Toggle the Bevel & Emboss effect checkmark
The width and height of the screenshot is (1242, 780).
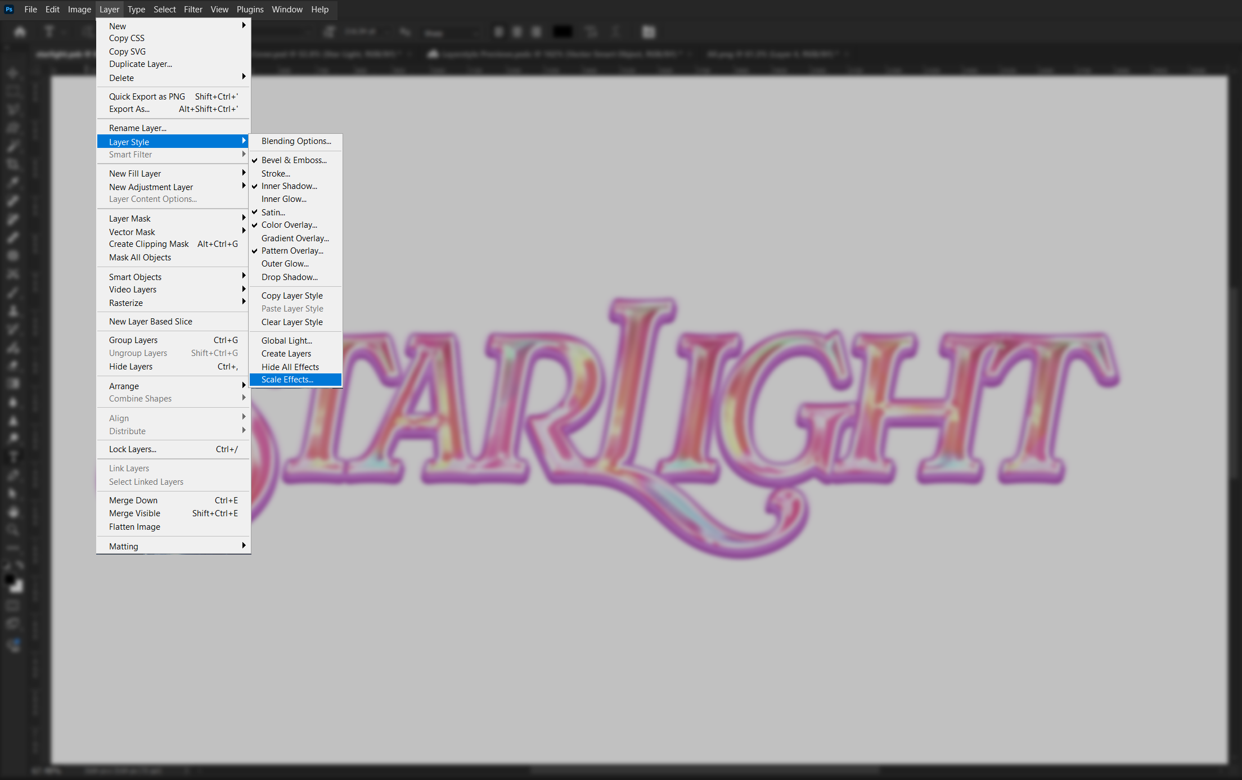(294, 160)
